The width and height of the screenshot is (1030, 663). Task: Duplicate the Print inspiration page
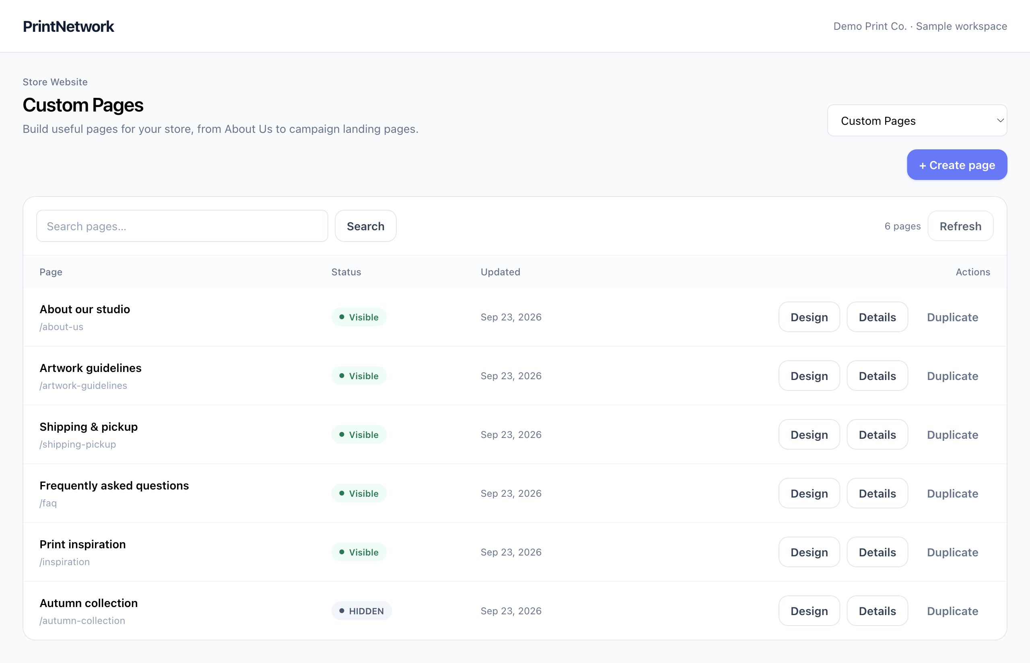tap(952, 552)
